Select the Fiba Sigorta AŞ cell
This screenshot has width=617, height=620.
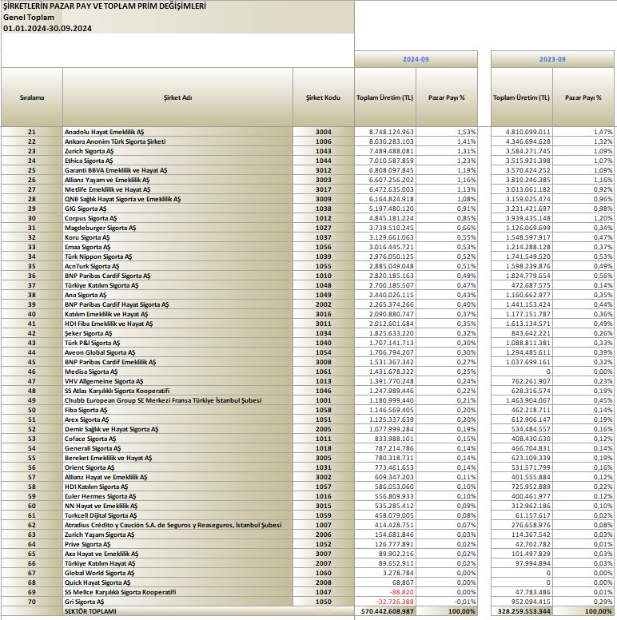[x=177, y=410]
